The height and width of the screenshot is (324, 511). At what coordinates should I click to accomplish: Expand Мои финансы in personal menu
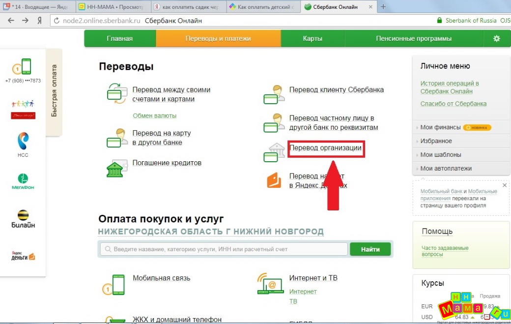click(x=440, y=127)
